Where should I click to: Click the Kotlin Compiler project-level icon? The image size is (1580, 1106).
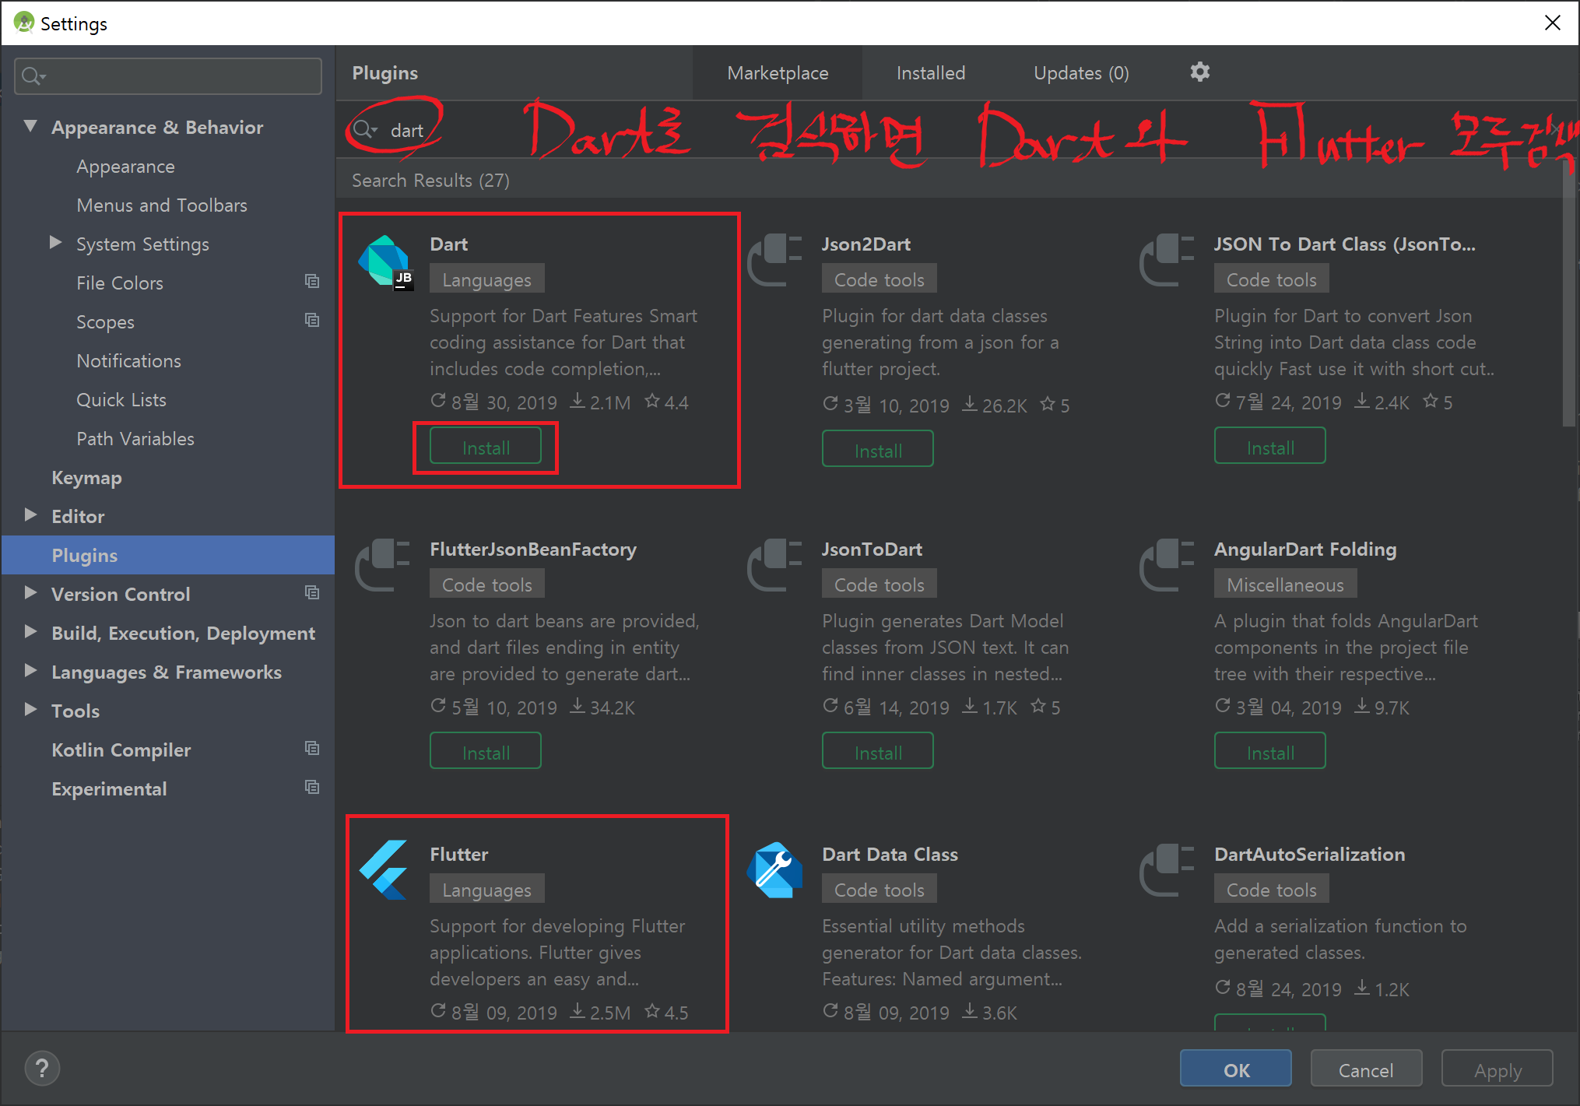[312, 749]
